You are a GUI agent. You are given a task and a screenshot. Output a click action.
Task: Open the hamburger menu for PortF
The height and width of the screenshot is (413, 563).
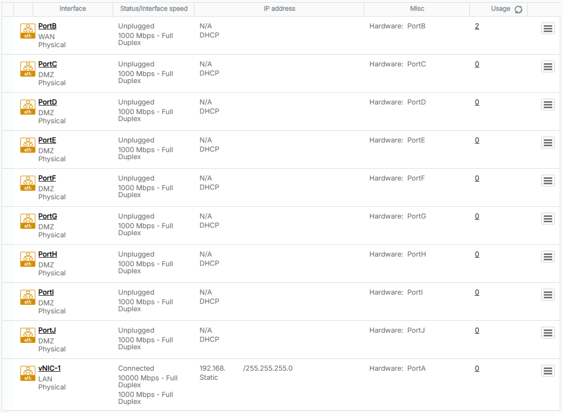pos(547,181)
